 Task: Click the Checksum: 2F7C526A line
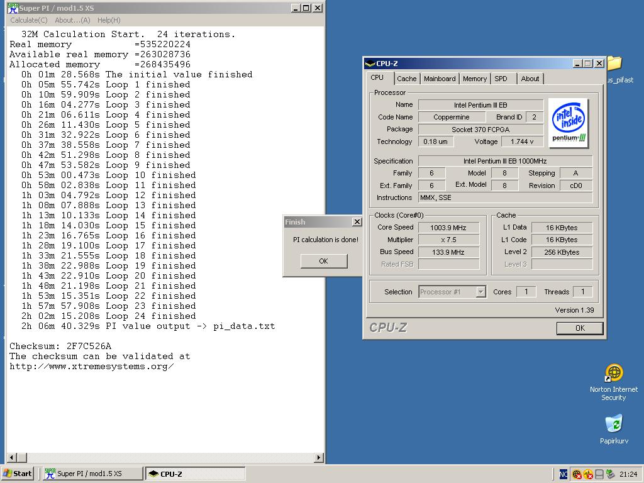point(60,346)
